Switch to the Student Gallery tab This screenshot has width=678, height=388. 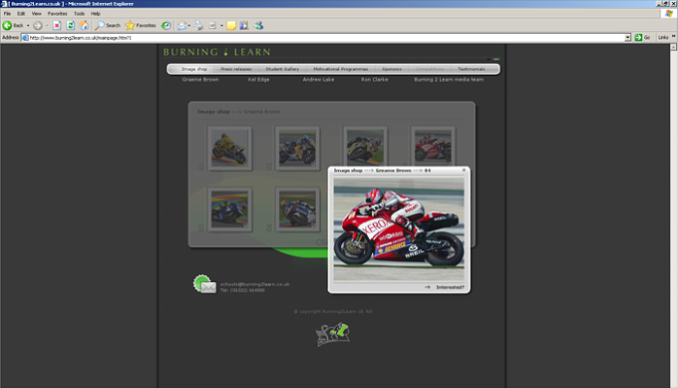coord(282,69)
